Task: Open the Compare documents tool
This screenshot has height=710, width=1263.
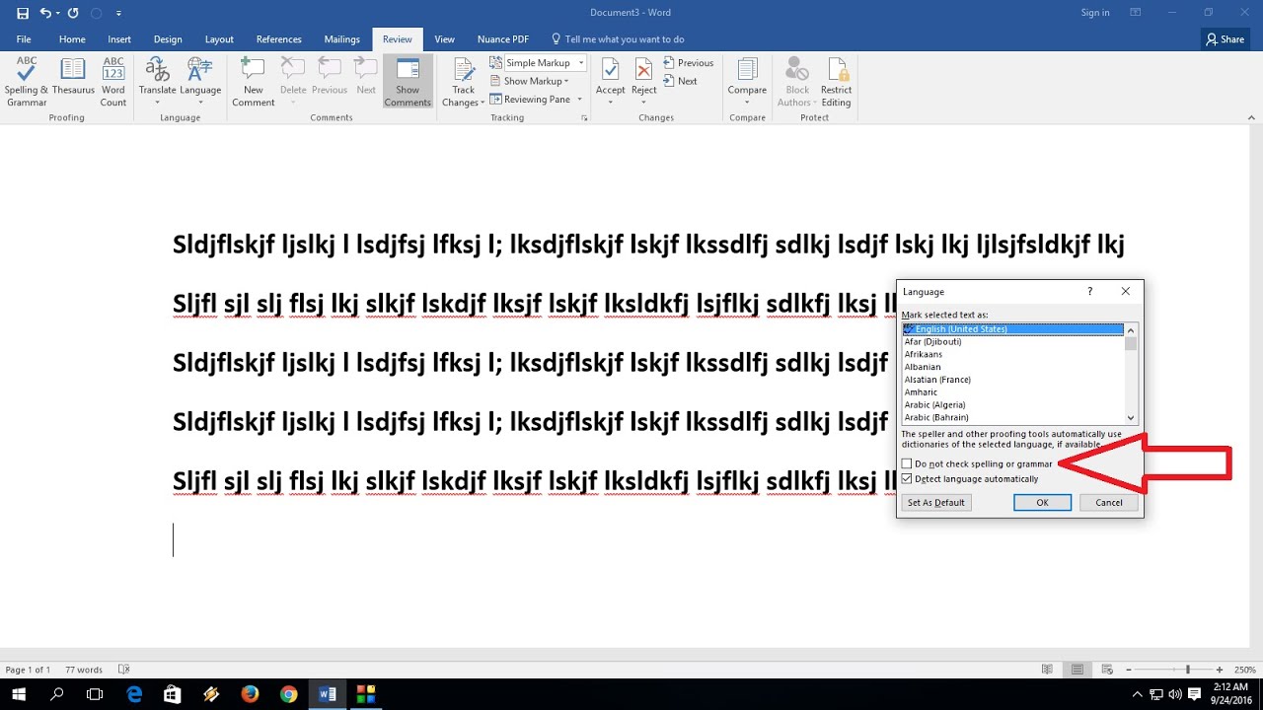Action: tap(747, 82)
